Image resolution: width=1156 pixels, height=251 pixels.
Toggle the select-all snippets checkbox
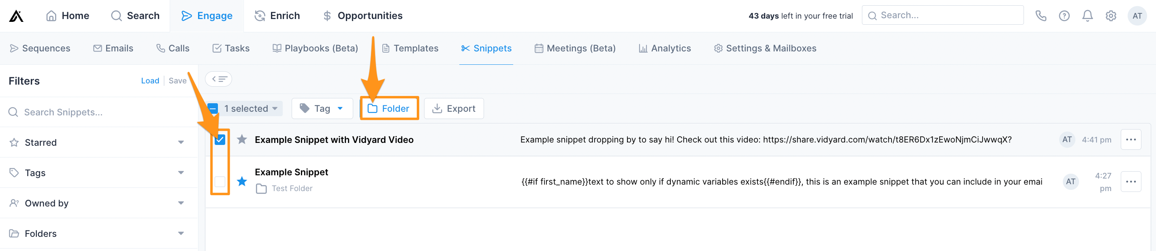tap(213, 108)
